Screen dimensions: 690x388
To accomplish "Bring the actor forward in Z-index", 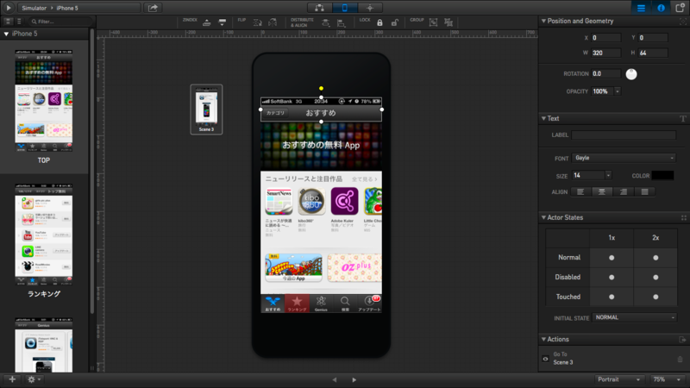I will point(206,23).
